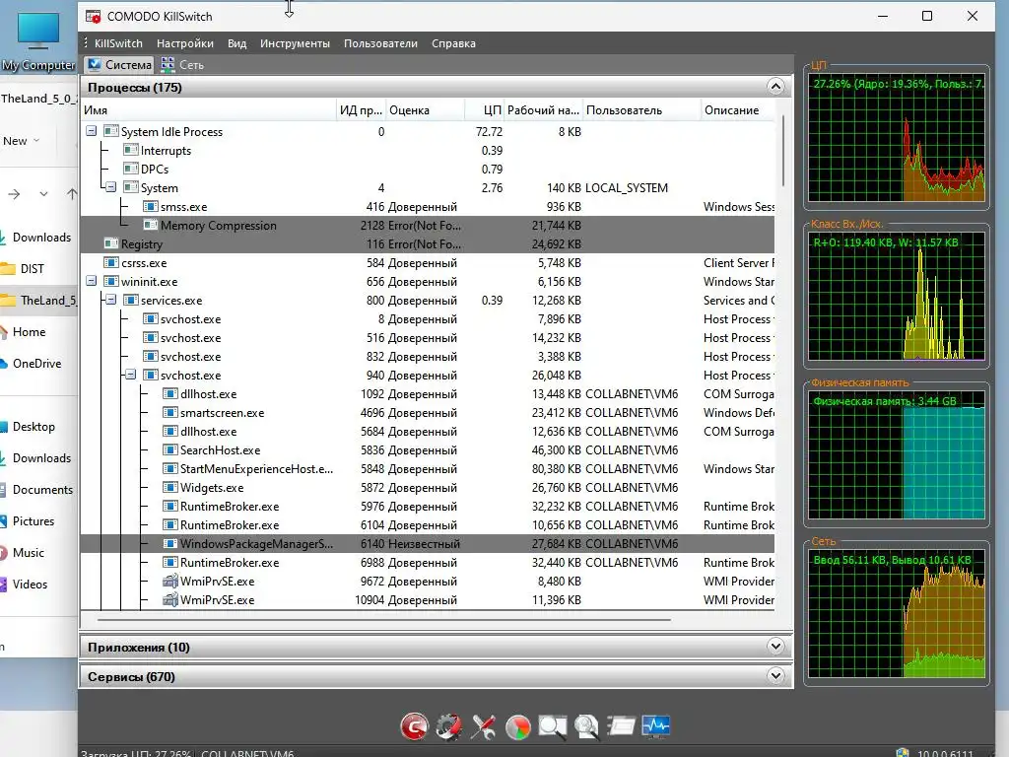Sort by Пользователь column header
The height and width of the screenshot is (757, 1009).
coord(642,110)
